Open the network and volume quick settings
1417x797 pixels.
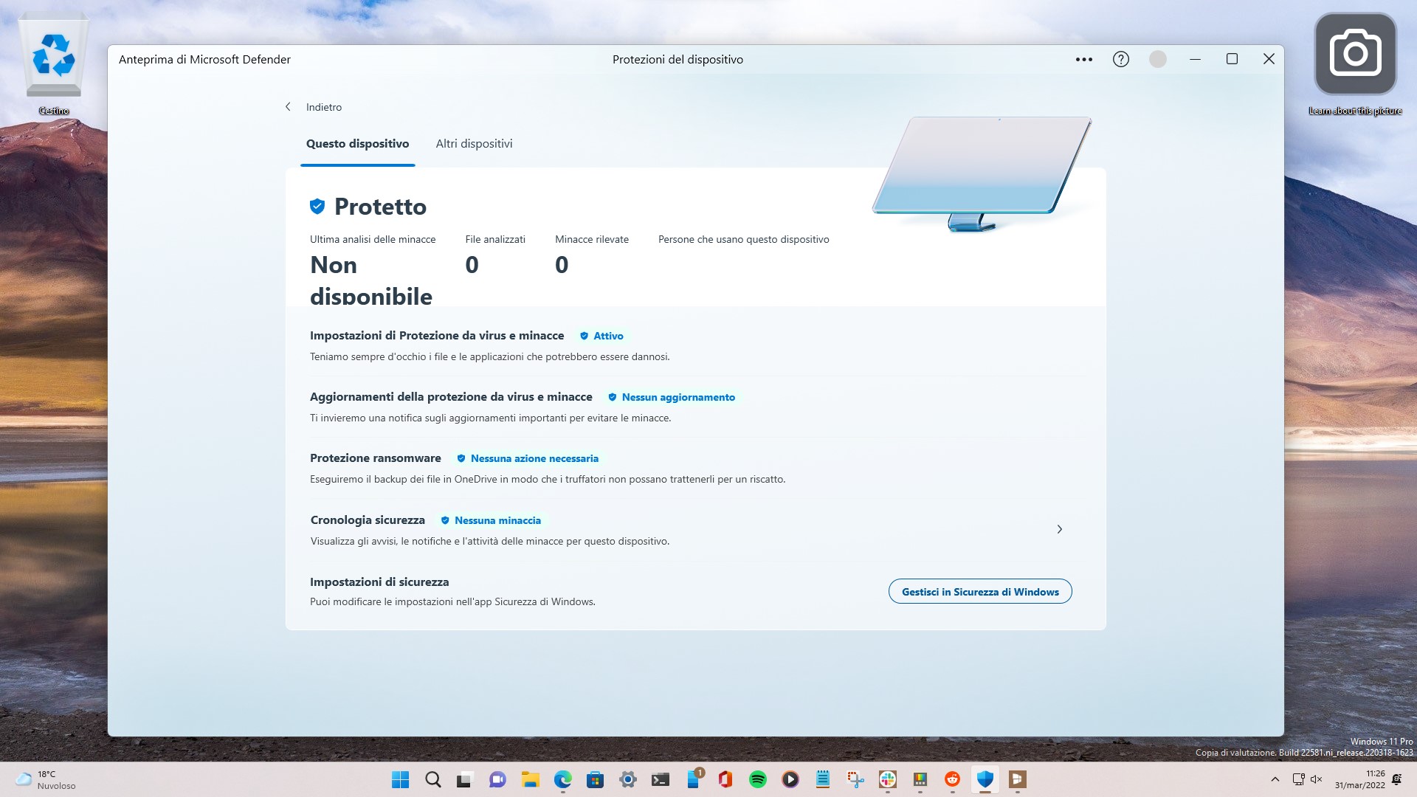coord(1307,779)
